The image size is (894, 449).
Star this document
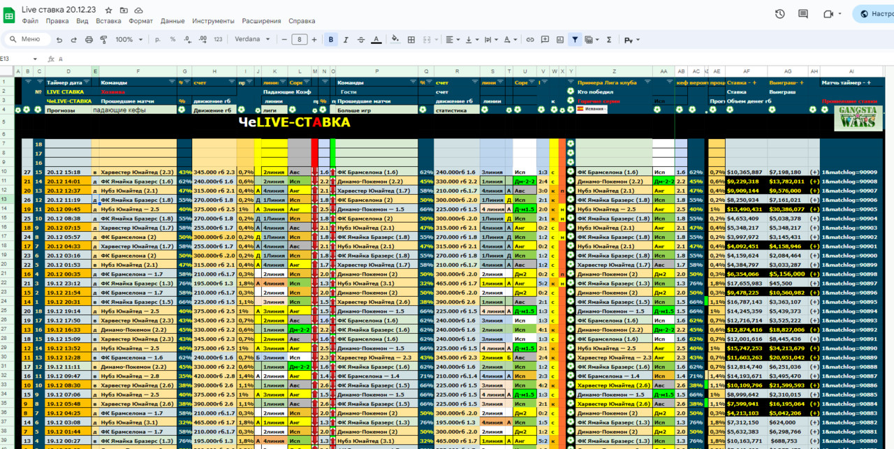tap(109, 10)
